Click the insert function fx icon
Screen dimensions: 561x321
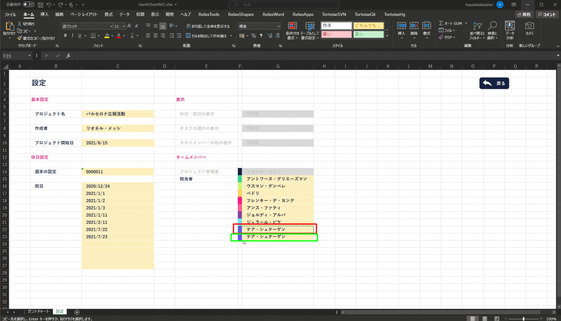pyautogui.click(x=68, y=55)
